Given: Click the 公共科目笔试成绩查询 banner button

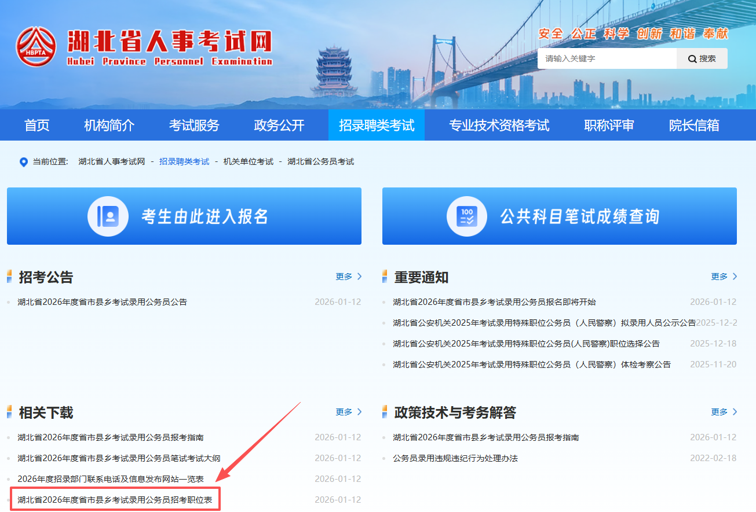Looking at the screenshot, I should click(559, 216).
